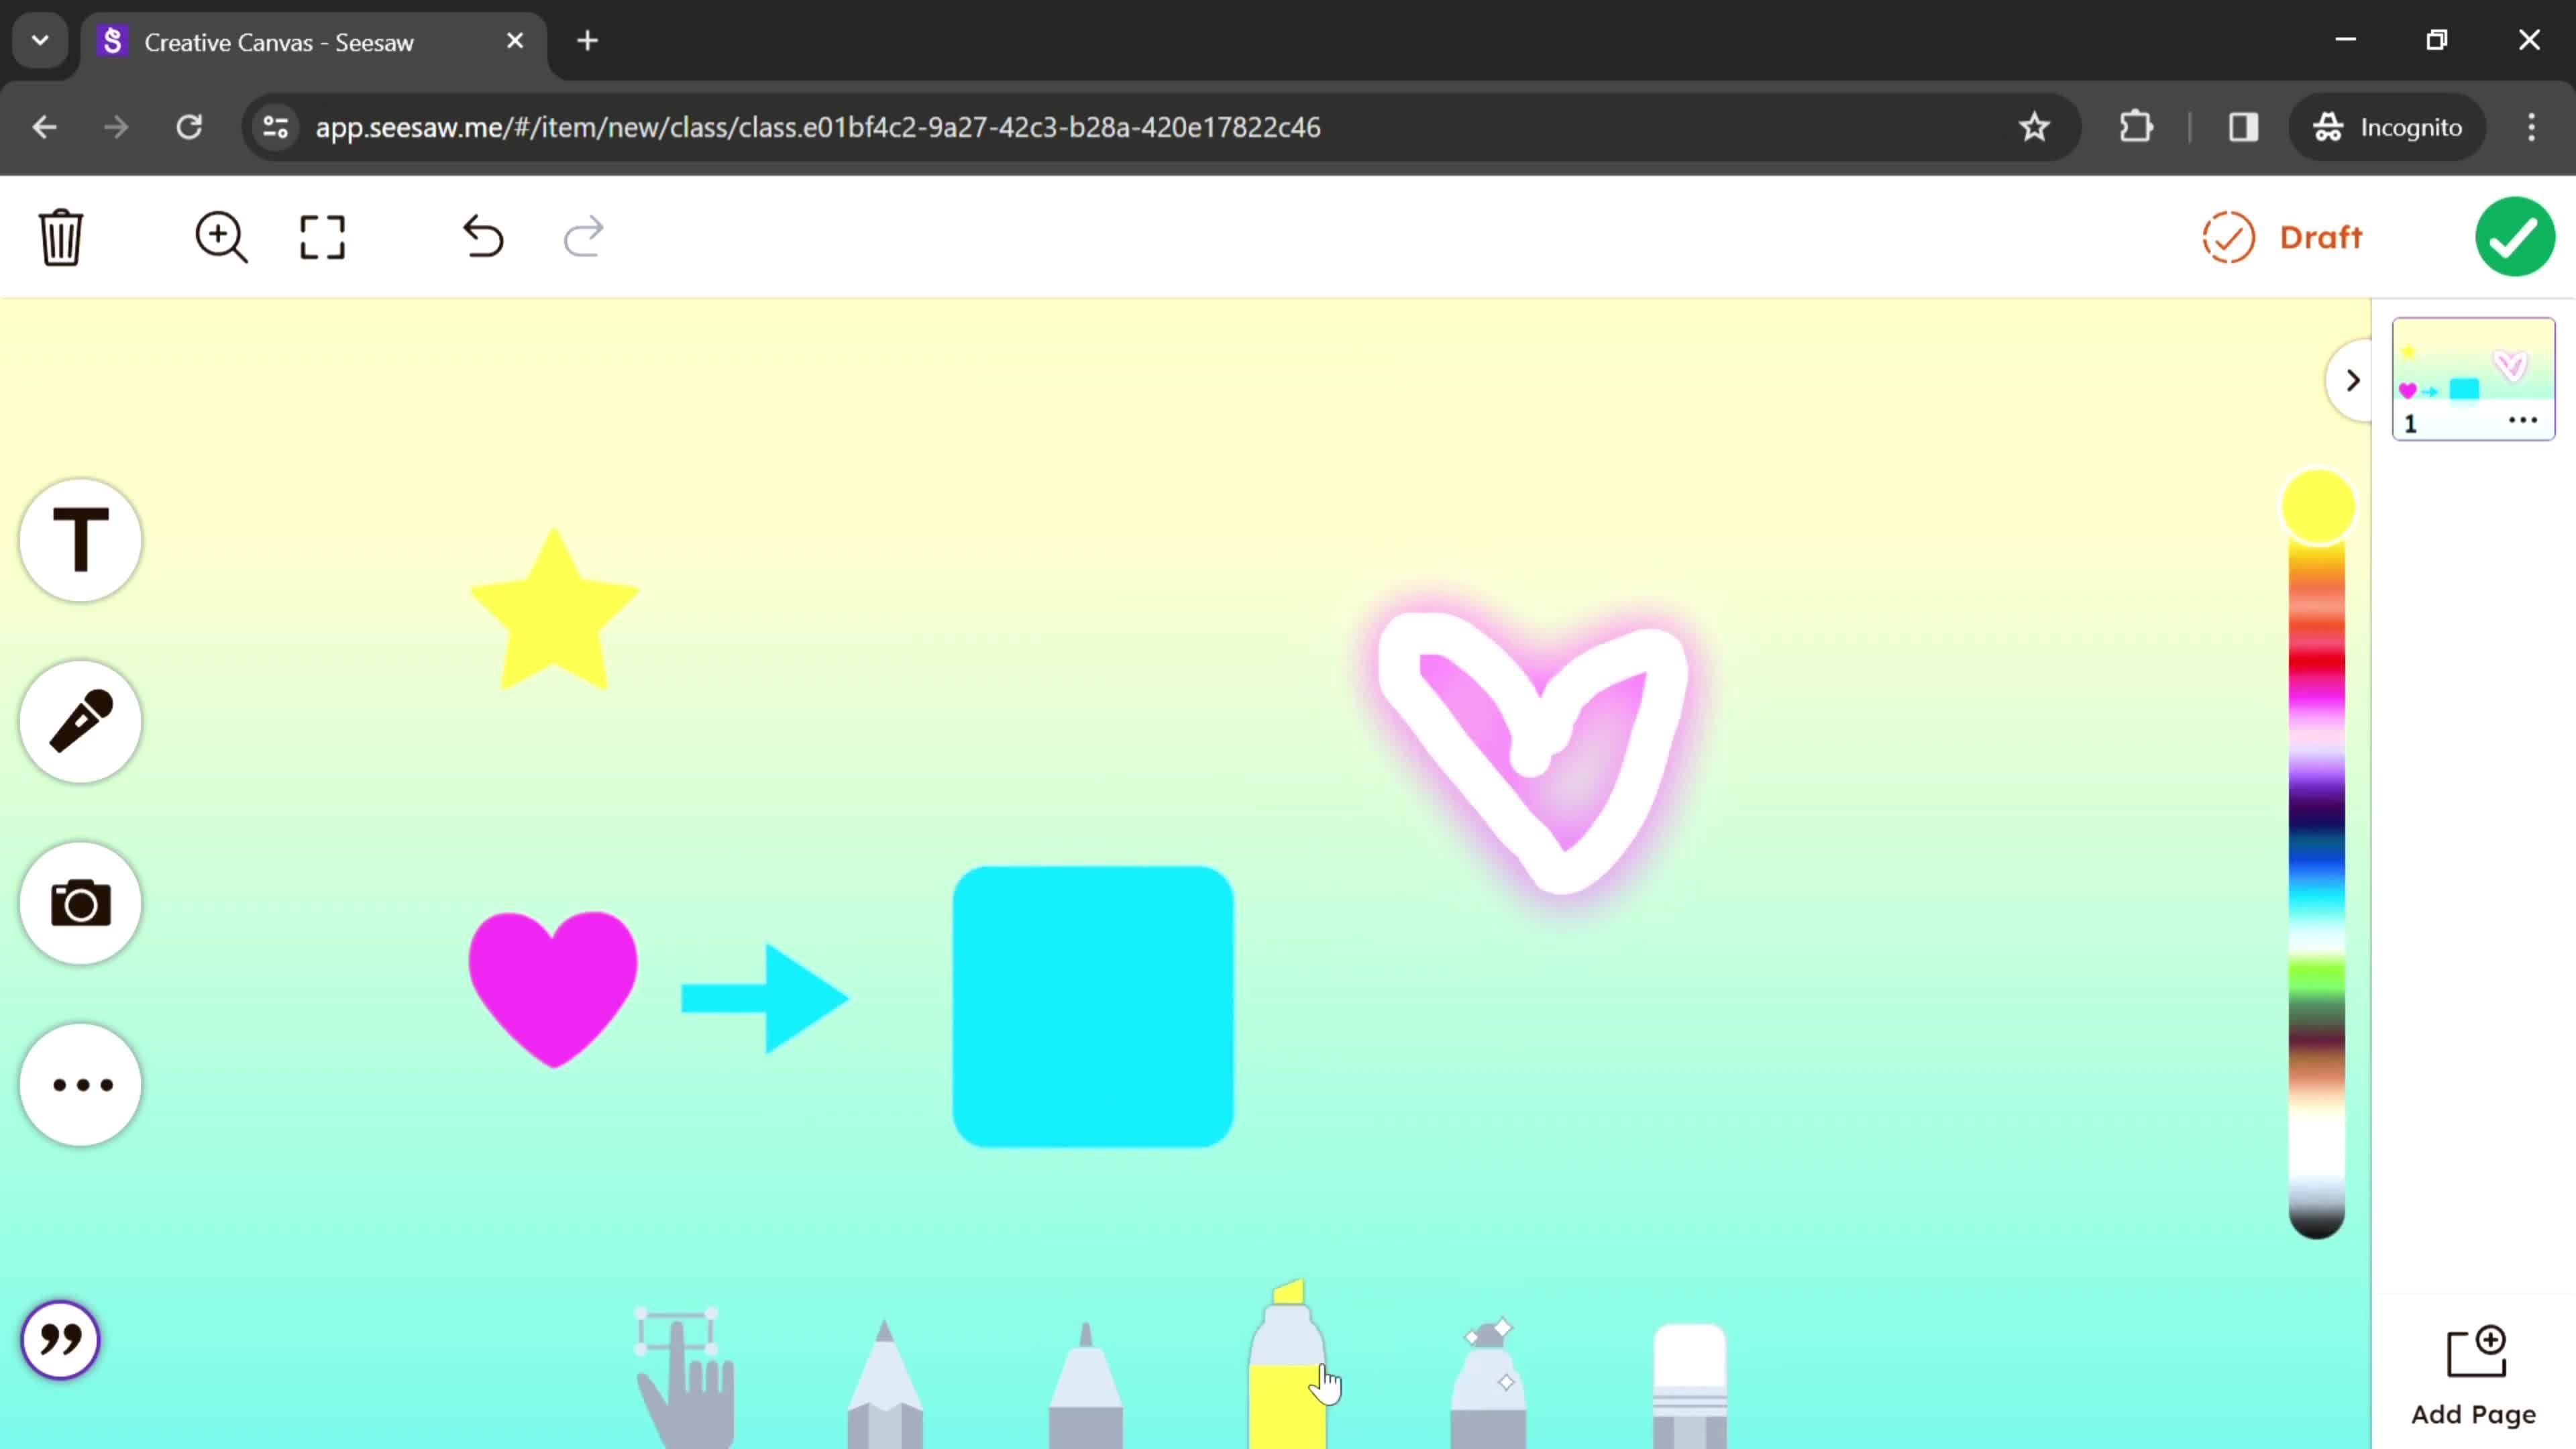2576x1449 pixels.
Task: Click the yellow color indicator circle
Action: tap(2318, 507)
